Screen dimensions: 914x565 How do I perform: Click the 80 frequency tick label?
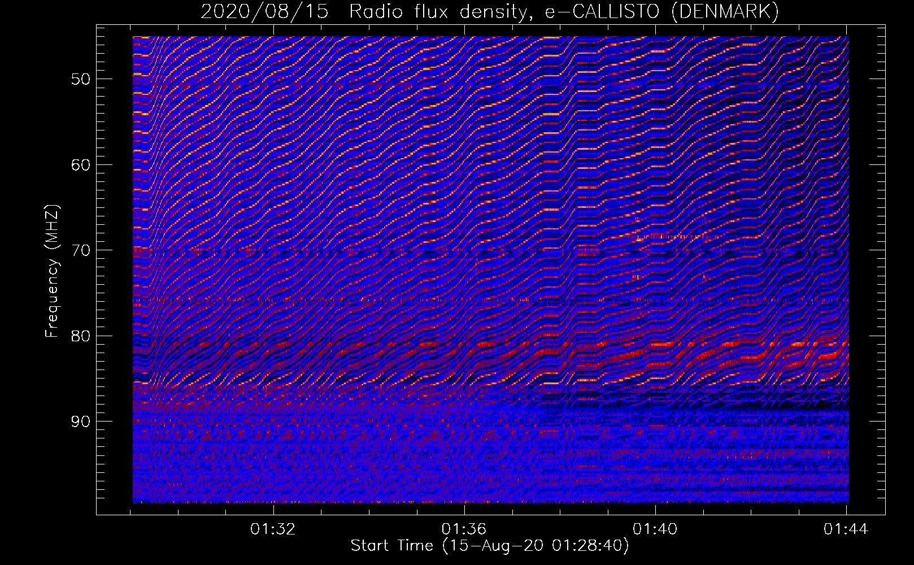click(81, 336)
